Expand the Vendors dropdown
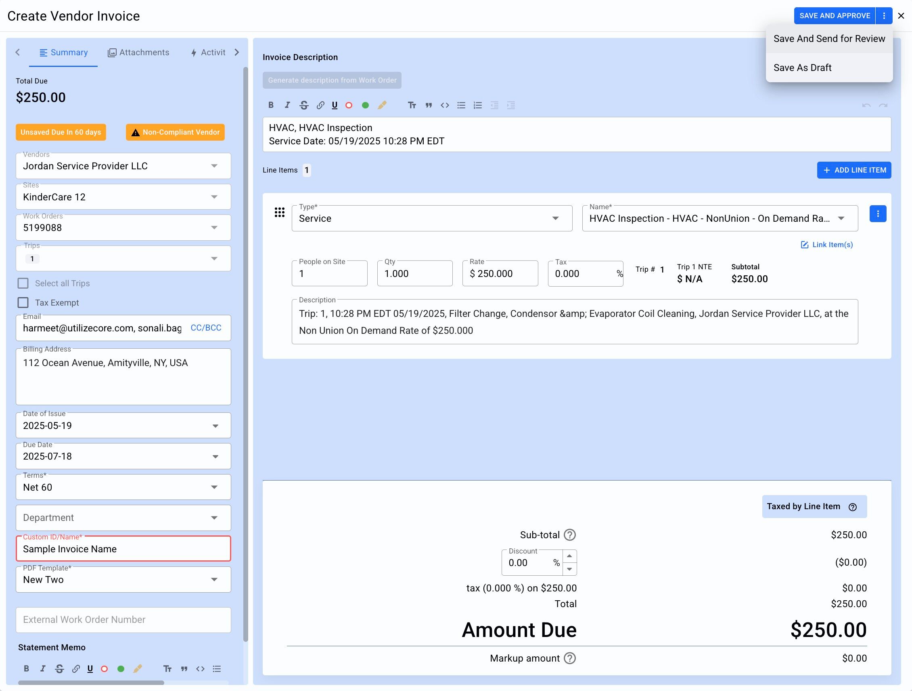 point(214,166)
